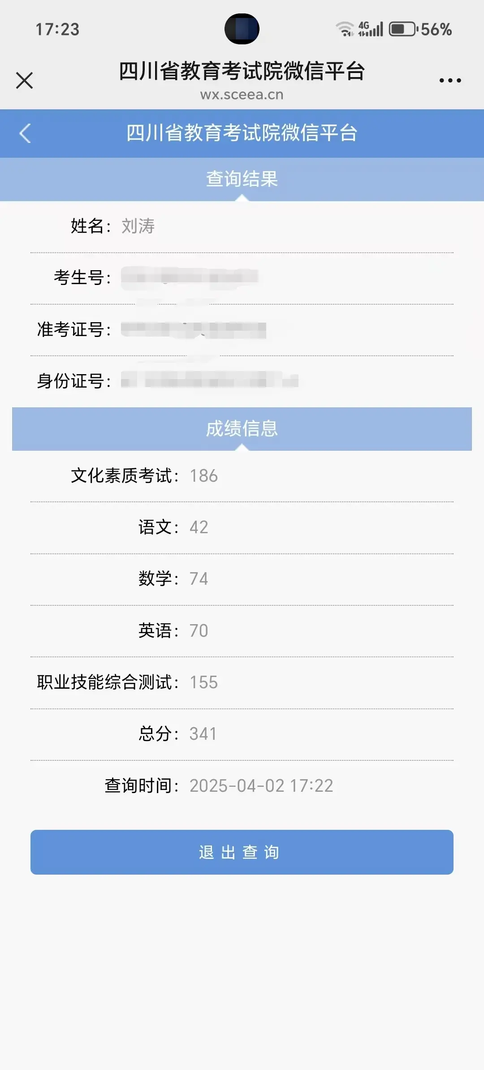The width and height of the screenshot is (484, 1070).
Task: Open the three-dot more options menu
Action: (x=450, y=81)
